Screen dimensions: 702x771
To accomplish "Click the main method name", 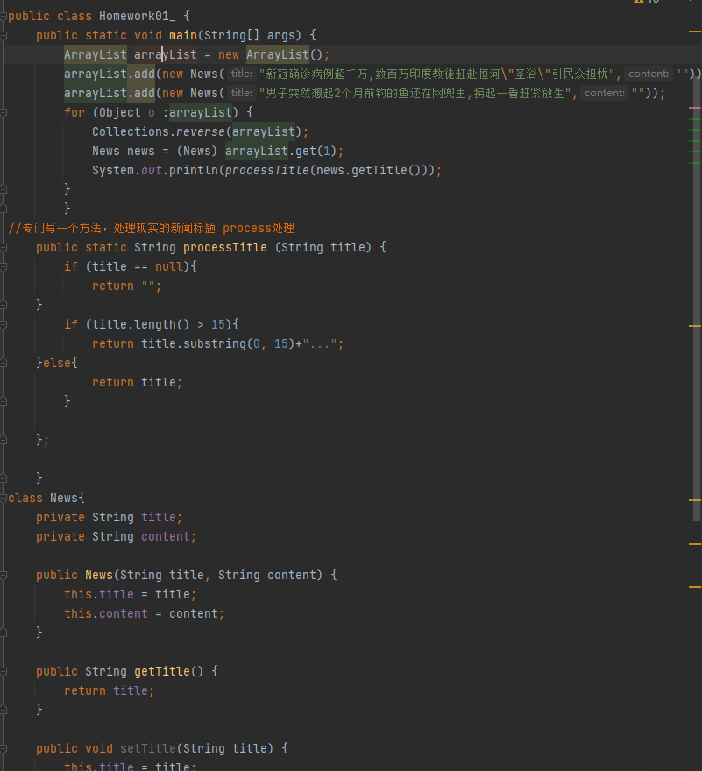I will [183, 35].
